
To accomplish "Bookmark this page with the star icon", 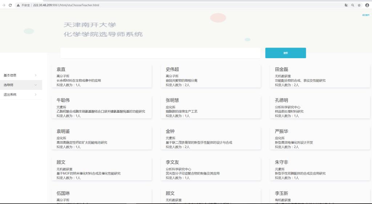I will click(x=359, y=5).
